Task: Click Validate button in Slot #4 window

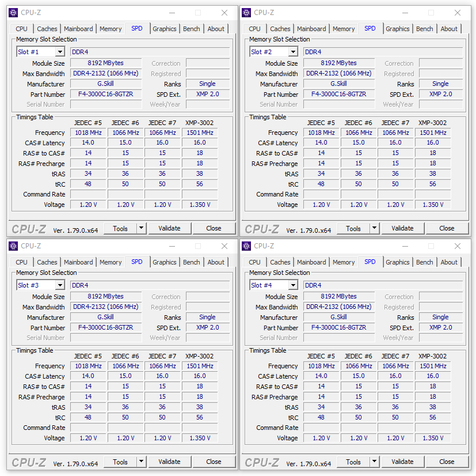Action: 403,462
